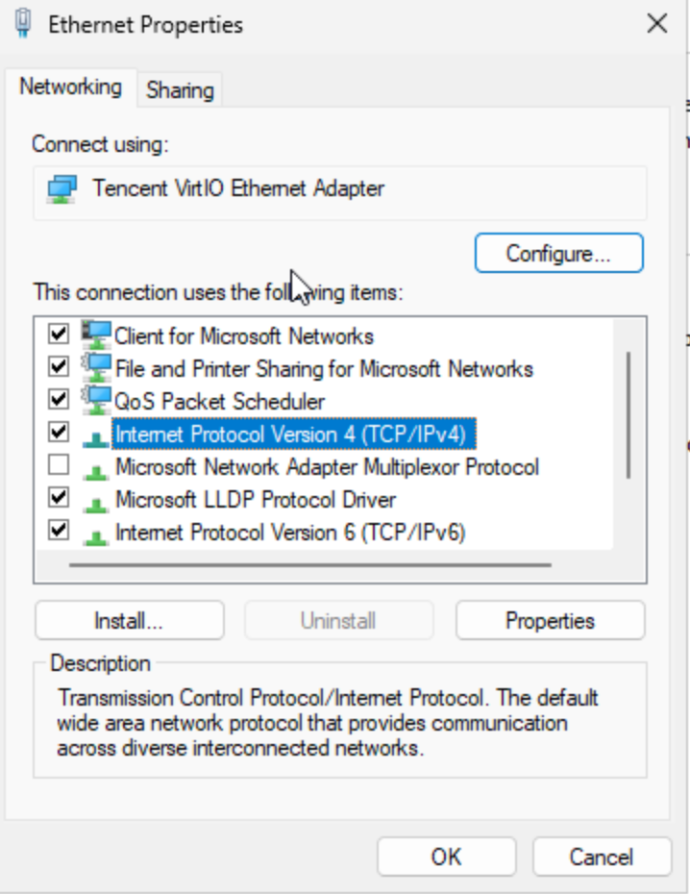690x894 pixels.
Task: Click the vertical scrollbar of the items list
Action: (628, 414)
